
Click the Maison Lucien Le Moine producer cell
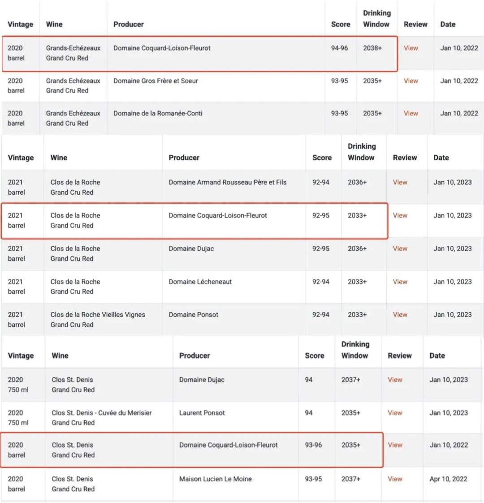coord(215,479)
